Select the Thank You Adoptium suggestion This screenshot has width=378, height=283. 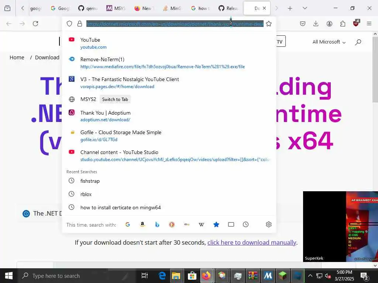pos(169,116)
